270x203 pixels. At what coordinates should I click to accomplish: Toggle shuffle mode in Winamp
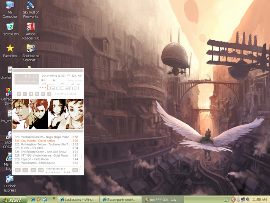click(x=60, y=94)
